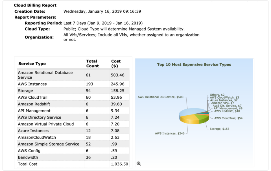Screen dimensions: 271x171
Task: Click the cost value 7.08
Action: tap(115, 131)
